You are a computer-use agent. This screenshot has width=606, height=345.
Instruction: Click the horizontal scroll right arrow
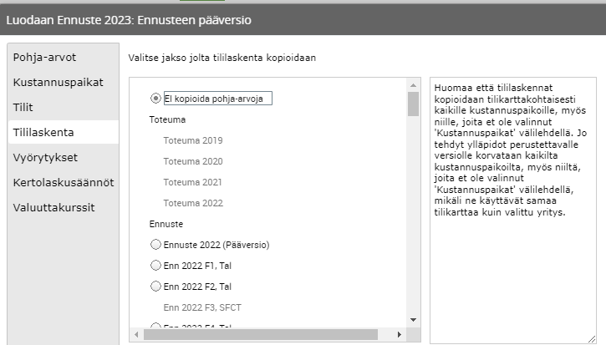click(400, 335)
